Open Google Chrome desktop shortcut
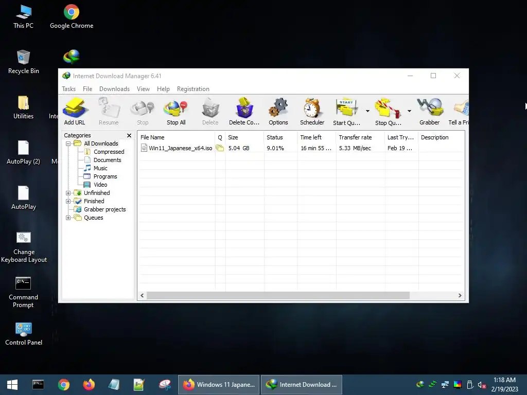 pyautogui.click(x=72, y=16)
